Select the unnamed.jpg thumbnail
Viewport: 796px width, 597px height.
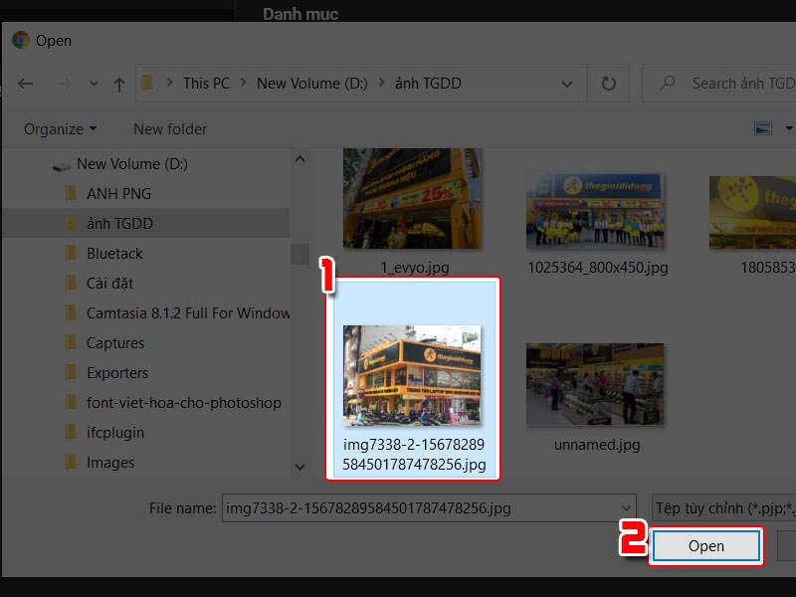coord(595,384)
